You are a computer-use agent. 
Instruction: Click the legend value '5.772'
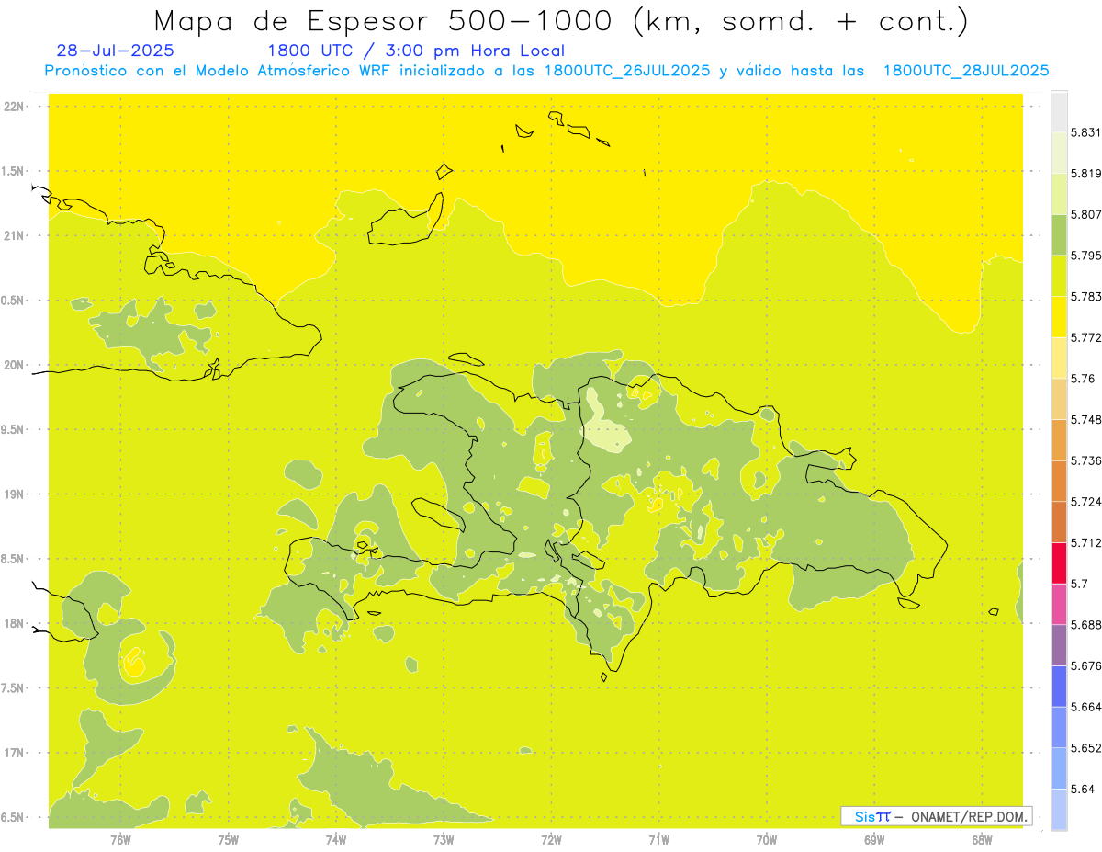(1086, 337)
